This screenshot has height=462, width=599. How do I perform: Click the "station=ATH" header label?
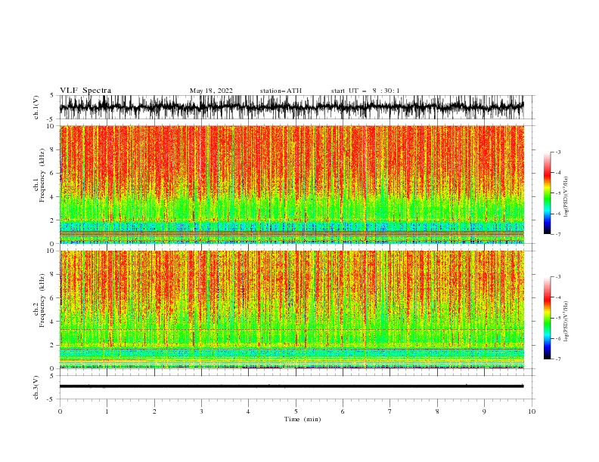pos(281,91)
